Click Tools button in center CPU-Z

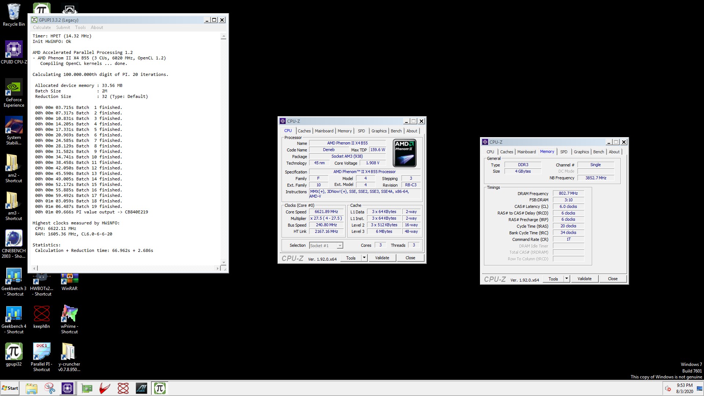click(x=351, y=258)
